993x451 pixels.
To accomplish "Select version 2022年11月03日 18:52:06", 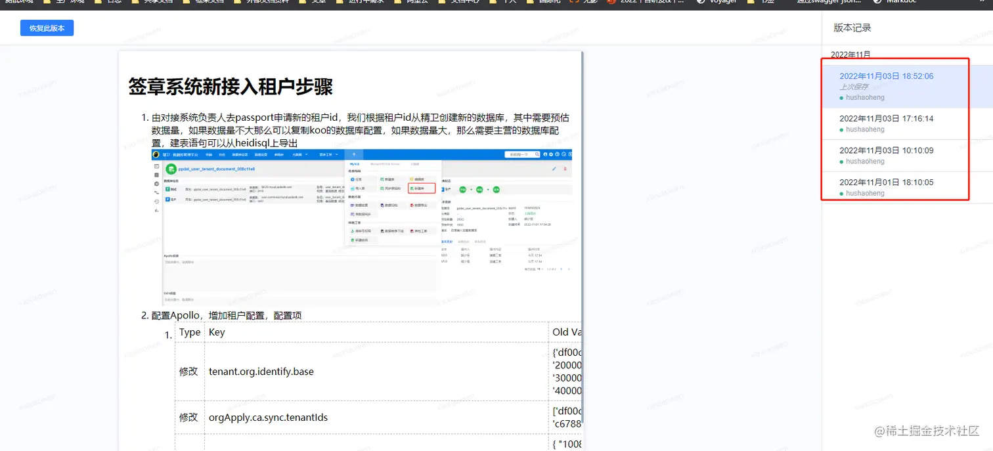I will [x=886, y=76].
